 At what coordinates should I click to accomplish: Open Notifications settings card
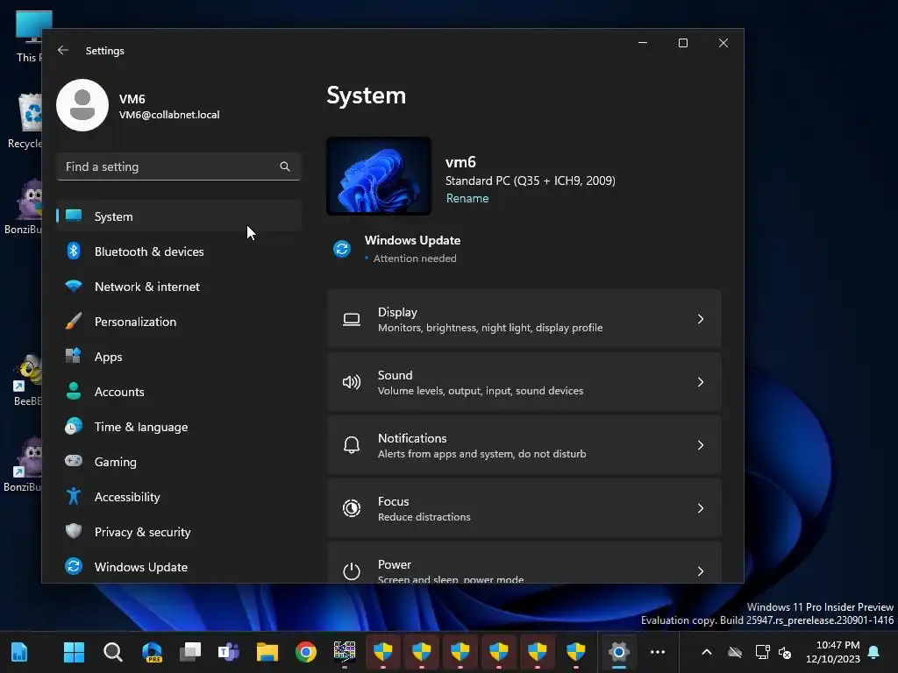click(x=524, y=444)
